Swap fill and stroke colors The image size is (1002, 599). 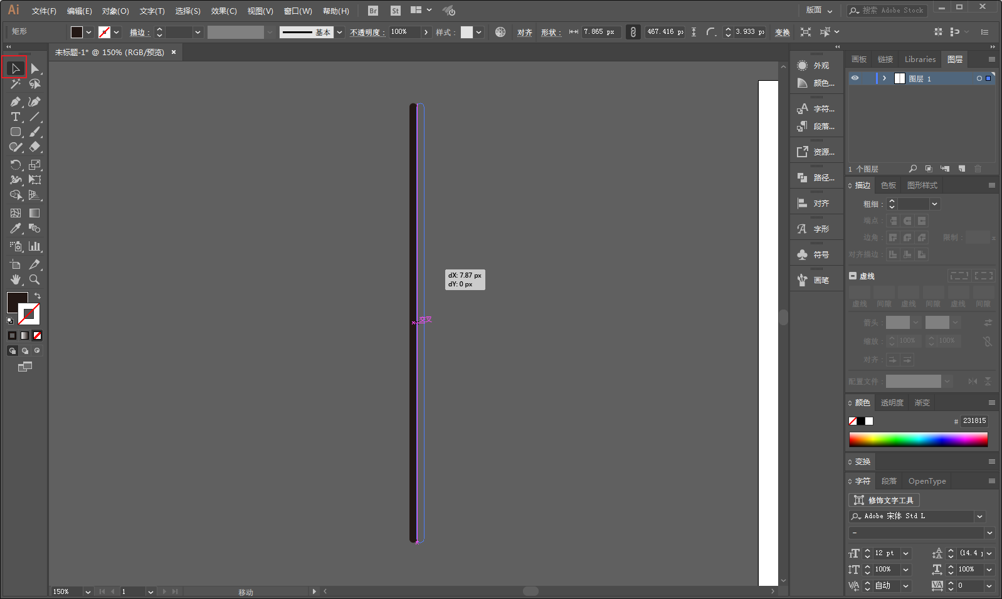coord(38,296)
